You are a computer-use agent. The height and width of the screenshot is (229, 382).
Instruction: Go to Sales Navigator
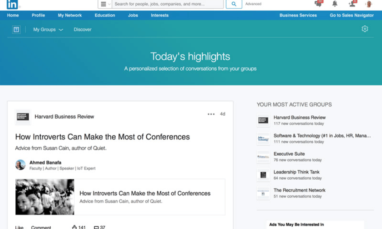click(x=351, y=15)
